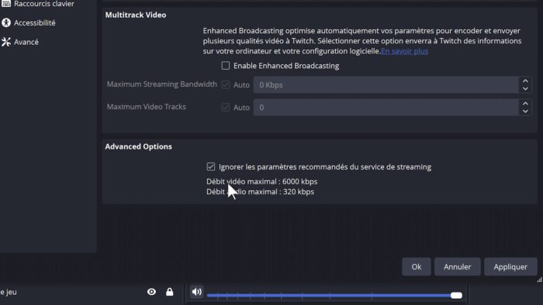Click the keyboard icon beside Raccourcis clavier

[6, 3]
